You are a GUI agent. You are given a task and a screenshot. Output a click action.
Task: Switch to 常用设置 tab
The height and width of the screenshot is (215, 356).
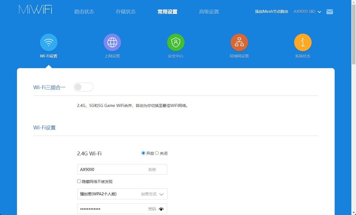[168, 12]
